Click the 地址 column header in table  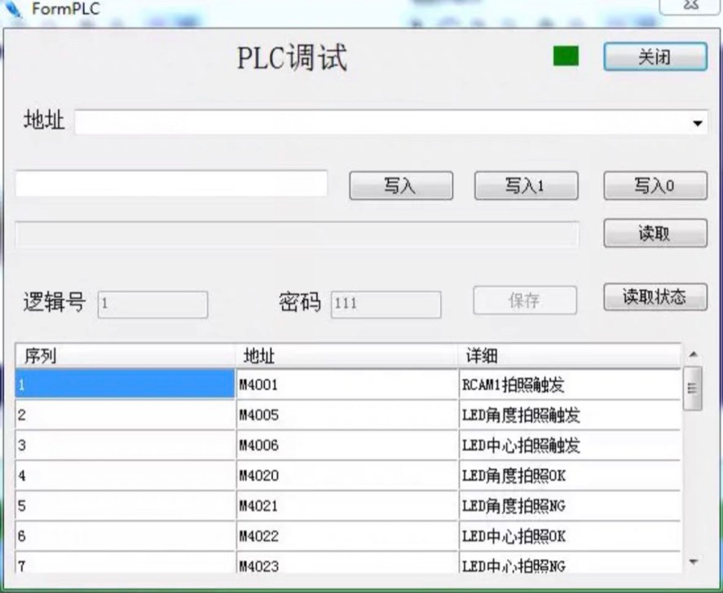point(346,356)
